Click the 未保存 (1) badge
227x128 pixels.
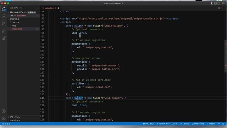point(32,12)
